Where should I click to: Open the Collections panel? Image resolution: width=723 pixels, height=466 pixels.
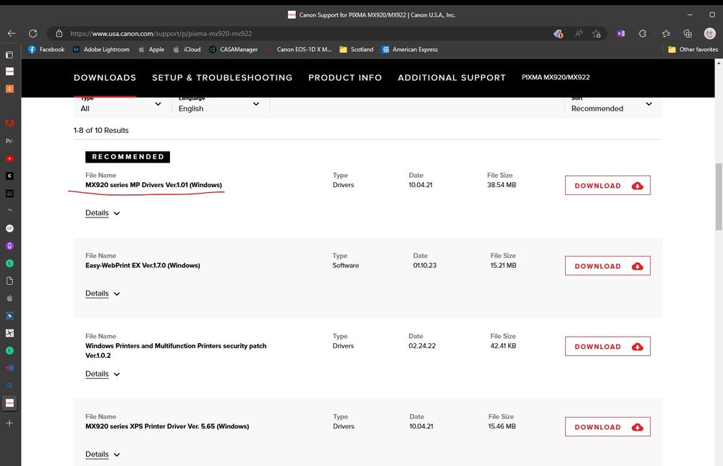pos(687,33)
